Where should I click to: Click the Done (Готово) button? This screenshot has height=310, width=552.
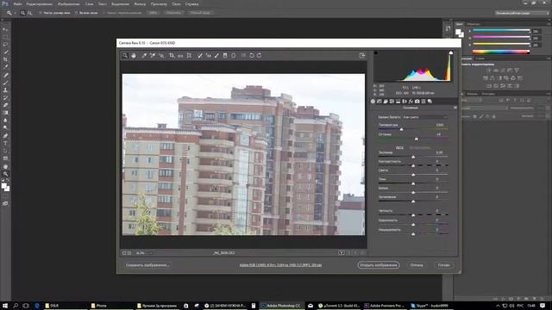(x=443, y=265)
